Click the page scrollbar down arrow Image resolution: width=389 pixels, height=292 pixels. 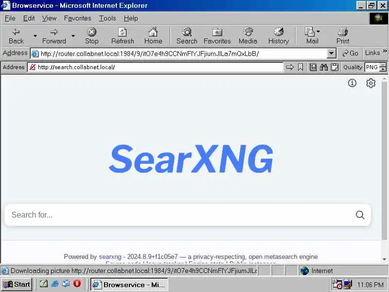click(384, 259)
